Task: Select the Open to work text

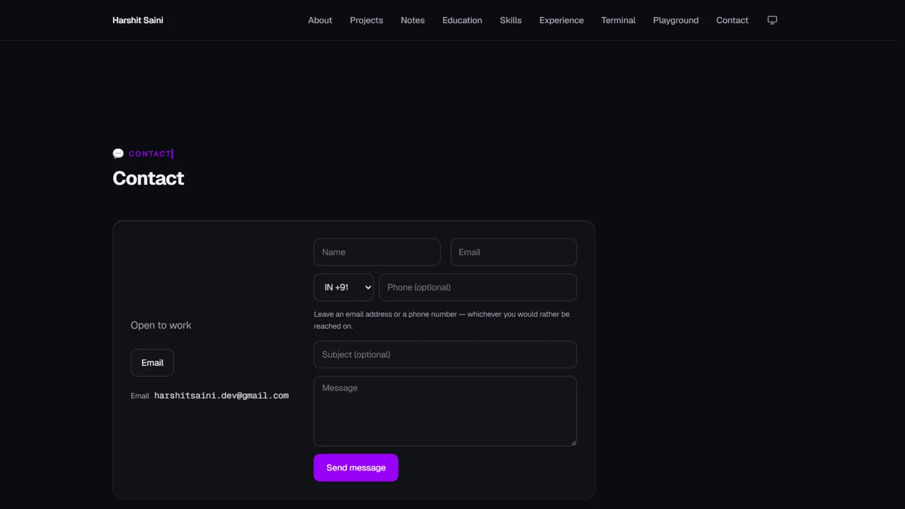Action: pyautogui.click(x=161, y=325)
